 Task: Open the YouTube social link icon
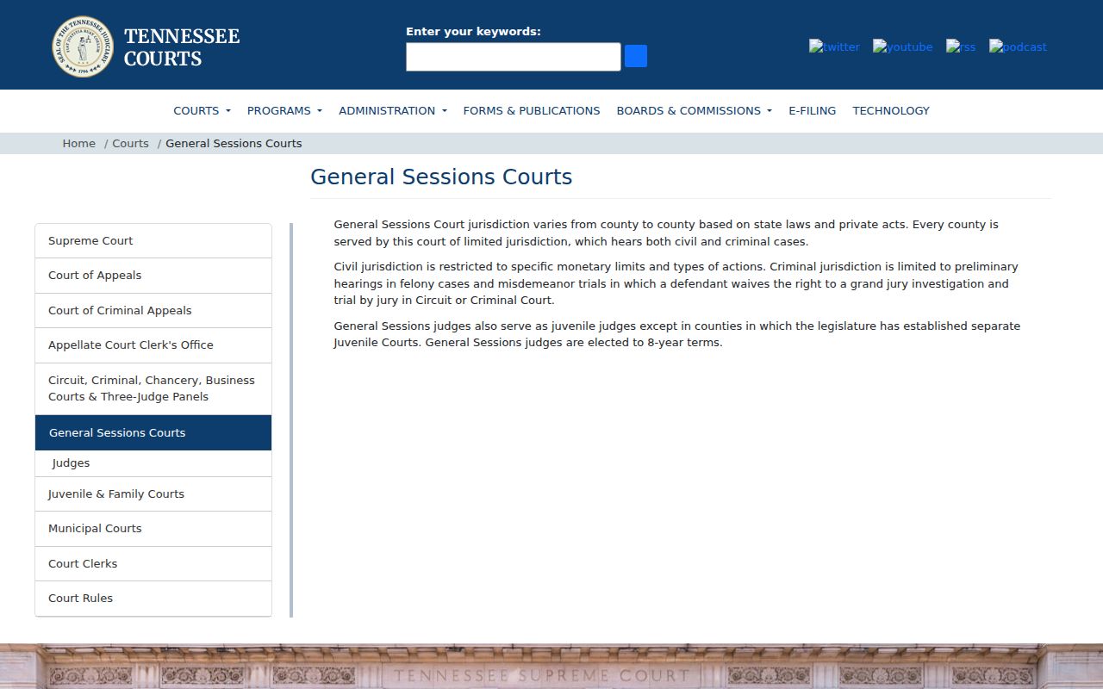902,47
